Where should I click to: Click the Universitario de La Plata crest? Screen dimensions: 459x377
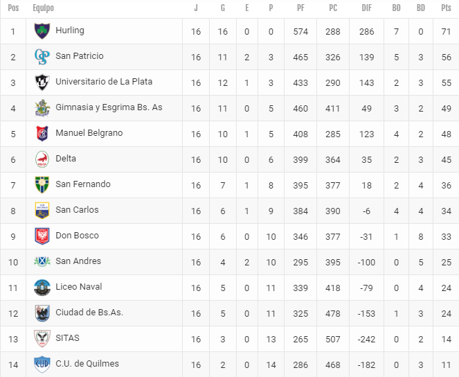[42, 82]
